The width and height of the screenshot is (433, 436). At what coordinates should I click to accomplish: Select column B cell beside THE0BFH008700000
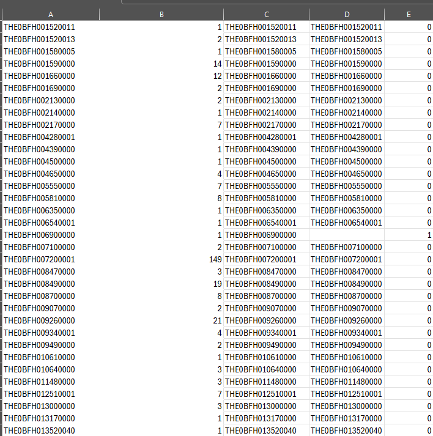click(x=161, y=296)
